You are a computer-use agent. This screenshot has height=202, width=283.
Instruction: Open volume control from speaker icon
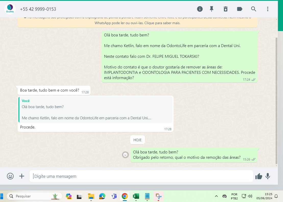250,196
